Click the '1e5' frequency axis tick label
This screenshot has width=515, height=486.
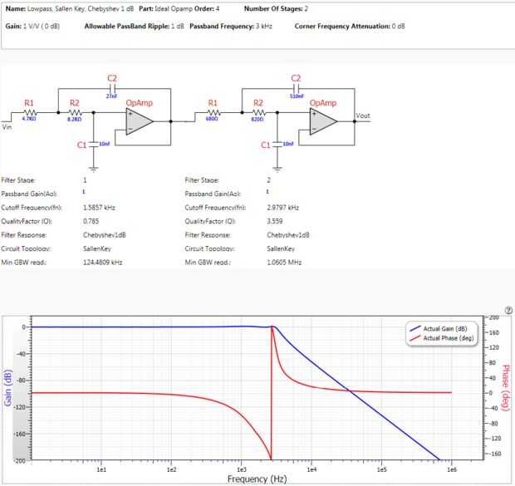tap(381, 469)
